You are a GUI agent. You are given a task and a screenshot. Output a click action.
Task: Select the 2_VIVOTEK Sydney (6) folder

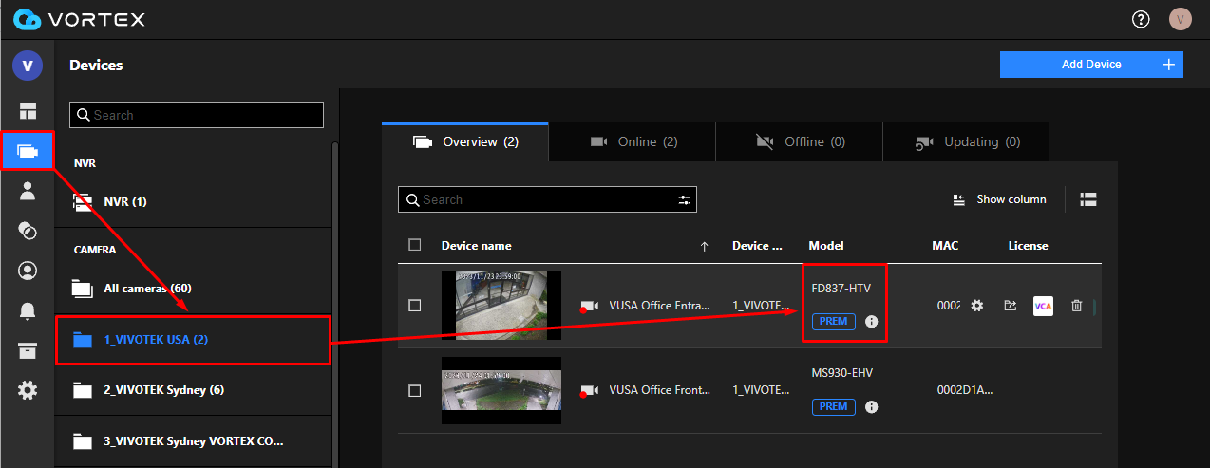[x=163, y=390]
